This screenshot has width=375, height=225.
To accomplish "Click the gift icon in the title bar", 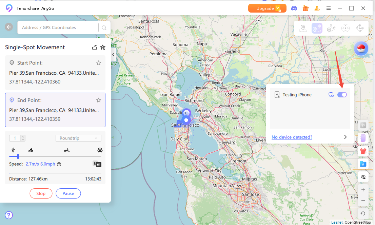I will click(x=305, y=8).
